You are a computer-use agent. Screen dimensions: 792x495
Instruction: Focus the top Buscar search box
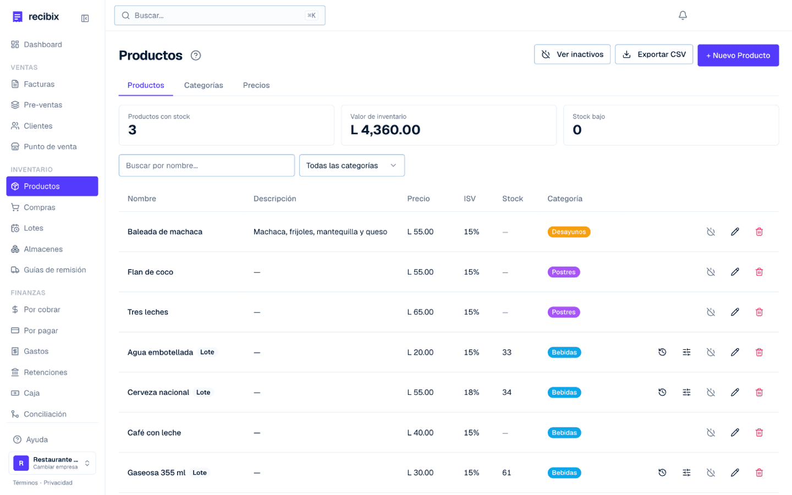pos(220,15)
